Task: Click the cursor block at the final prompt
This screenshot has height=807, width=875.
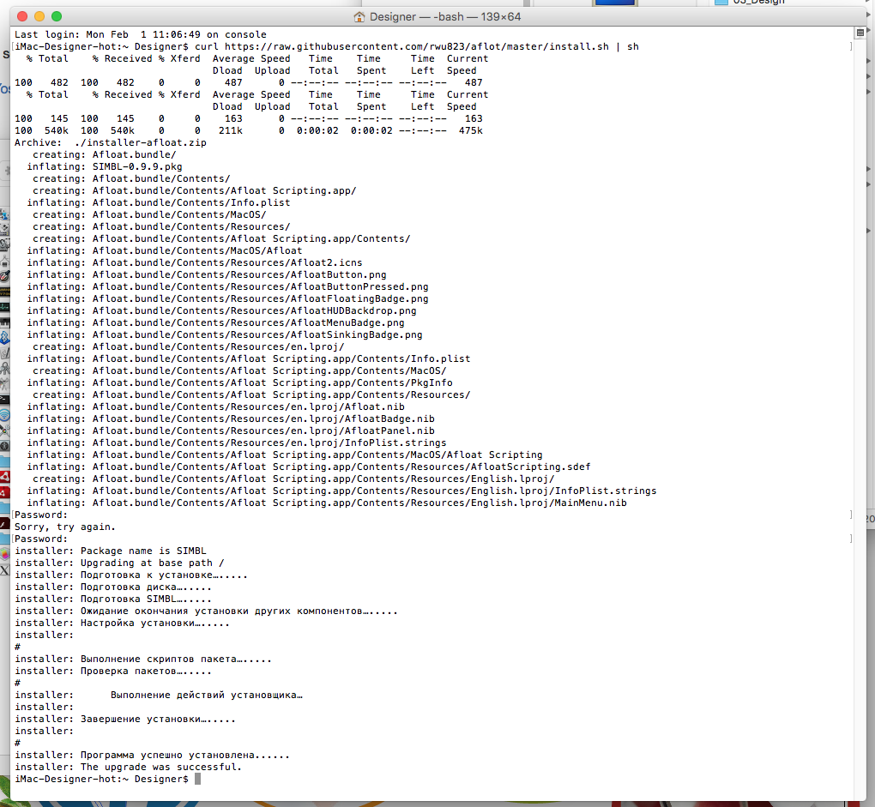Action: [197, 779]
